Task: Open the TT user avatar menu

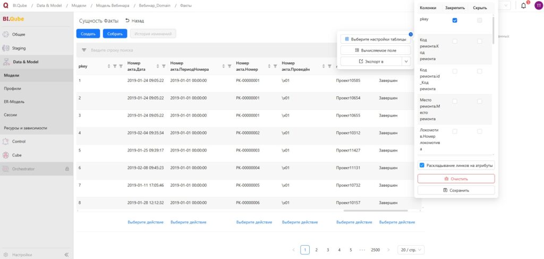Action: pos(538,6)
